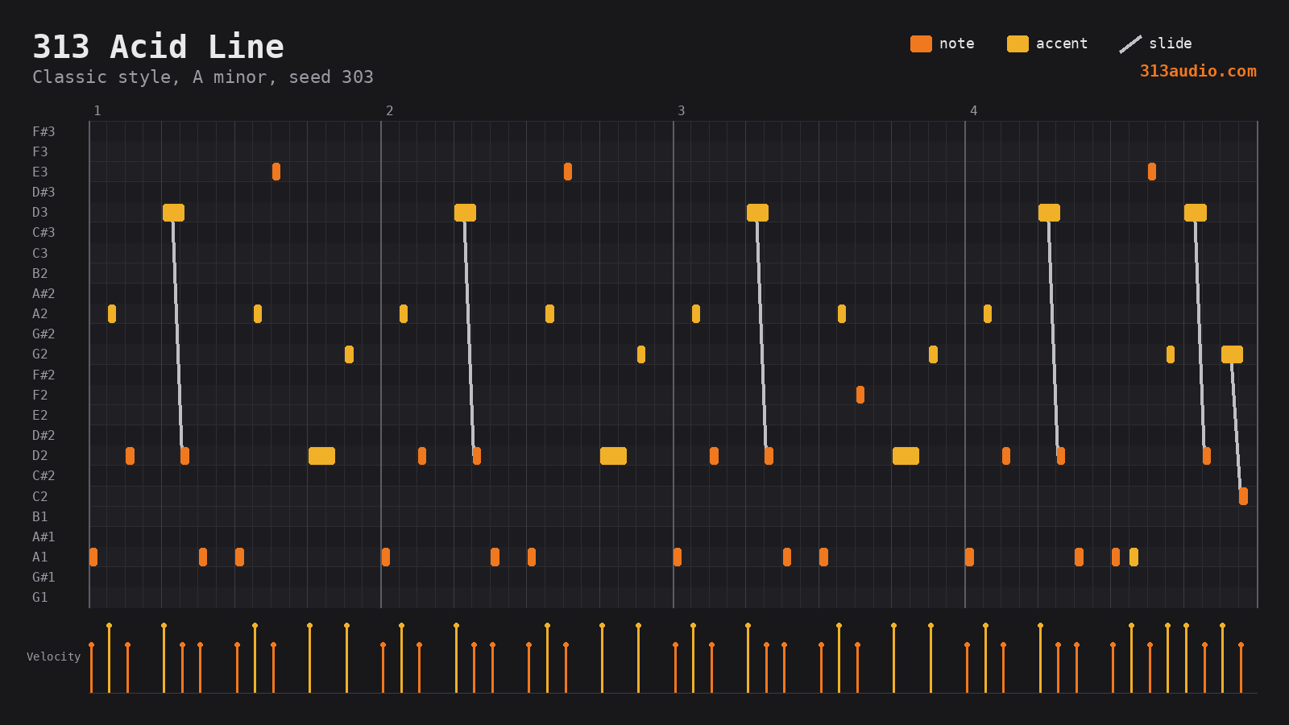Click the A2 pitch row label
The width and height of the screenshot is (1289, 725).
tap(40, 313)
